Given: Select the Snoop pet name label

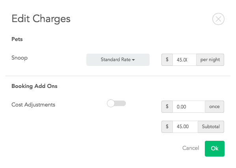Looking at the screenshot, I should [x=19, y=58].
